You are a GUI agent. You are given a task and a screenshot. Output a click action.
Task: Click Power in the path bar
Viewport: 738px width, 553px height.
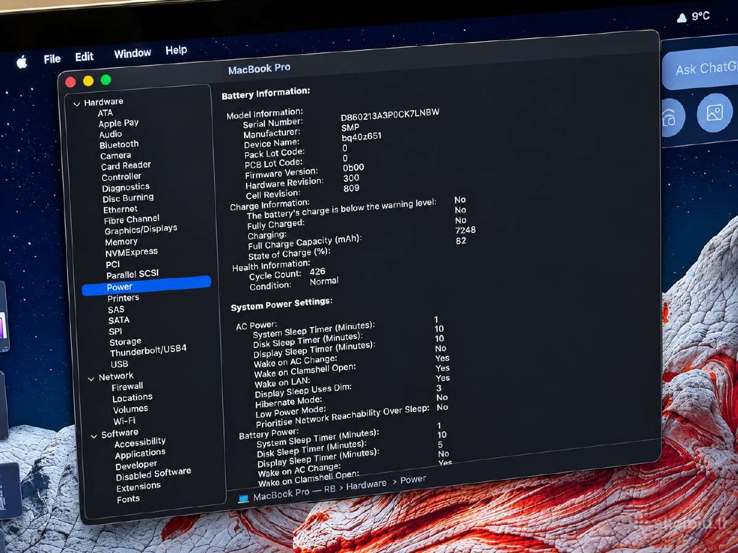(413, 479)
